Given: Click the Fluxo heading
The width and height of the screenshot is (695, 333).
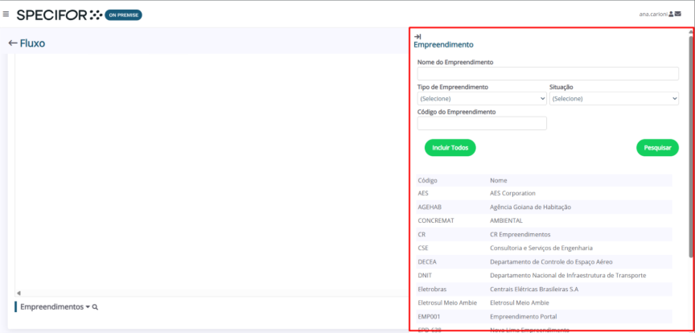Looking at the screenshot, I should pyautogui.click(x=32, y=43).
